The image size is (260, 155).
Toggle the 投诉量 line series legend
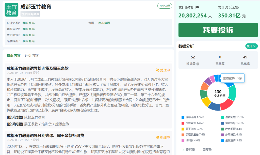click(188, 150)
